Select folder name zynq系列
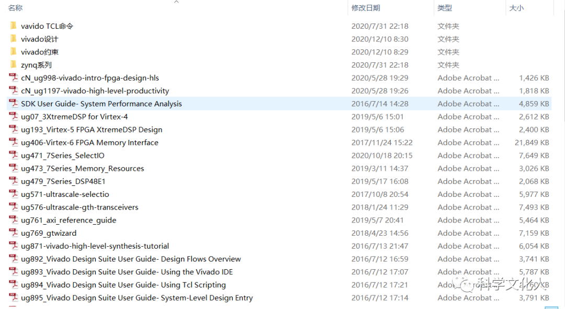This screenshot has width=565, height=309. 36,65
